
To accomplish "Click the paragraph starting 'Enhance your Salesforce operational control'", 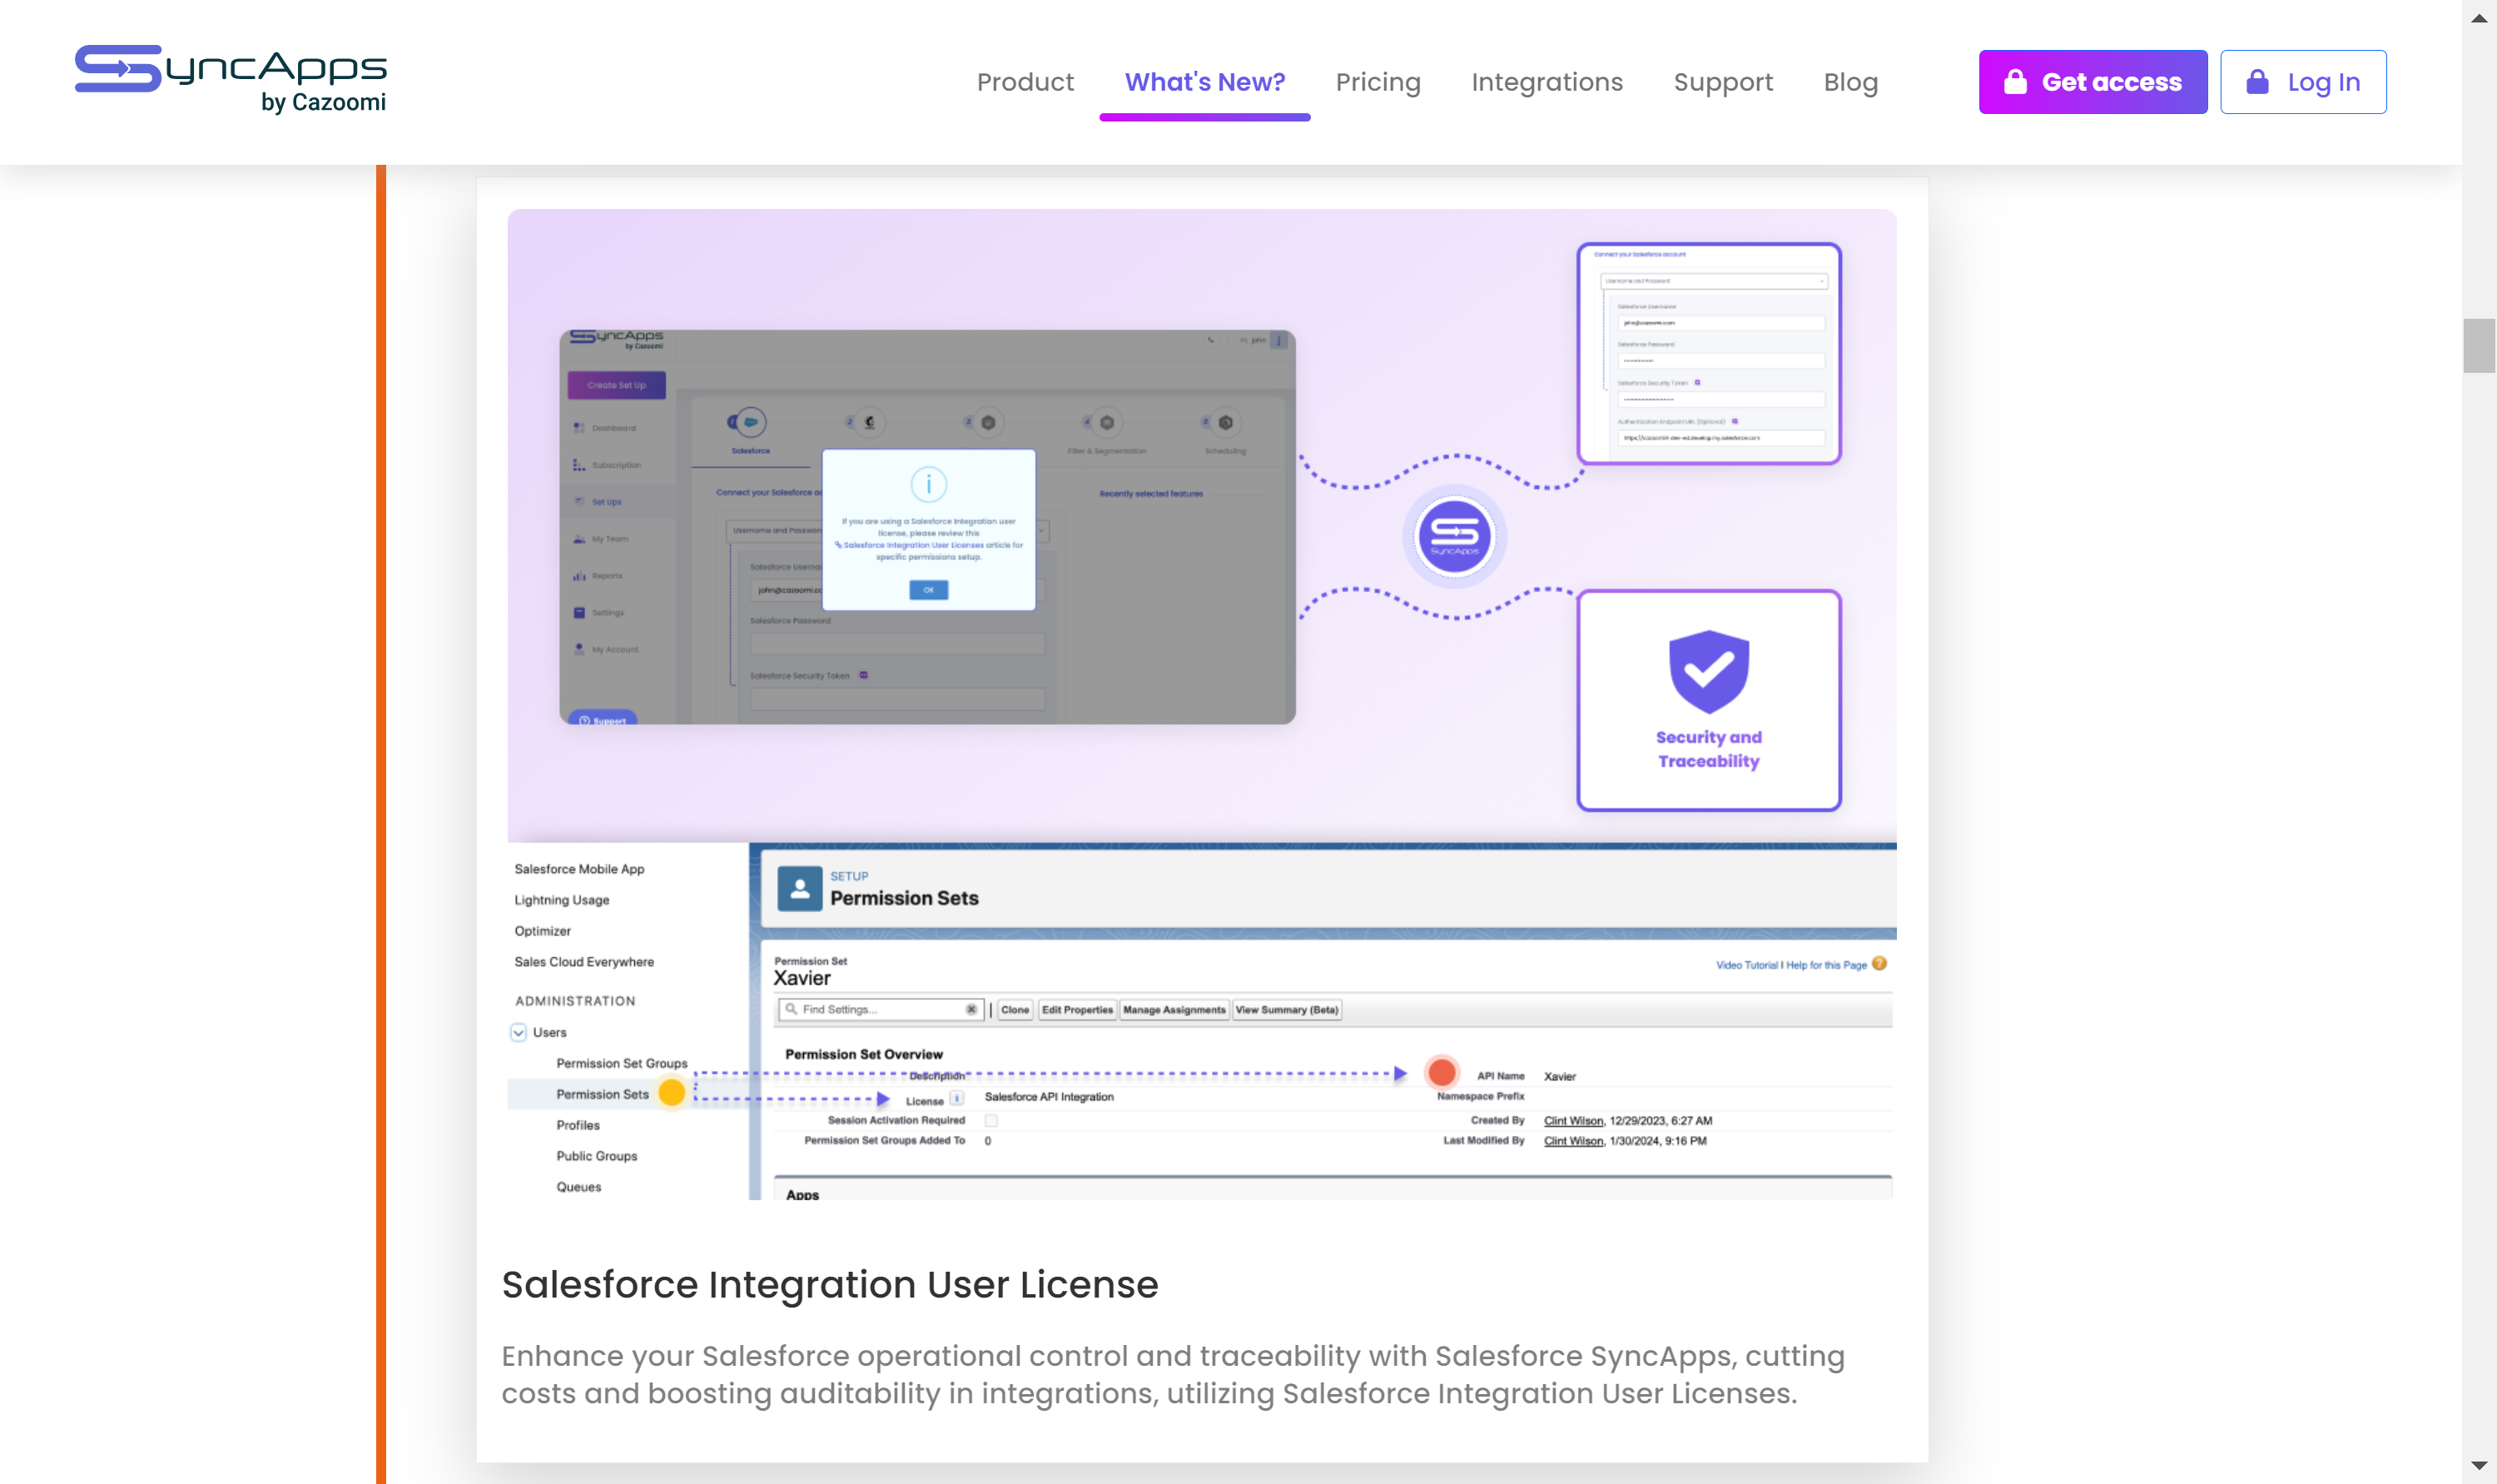I will click(x=1174, y=1375).
